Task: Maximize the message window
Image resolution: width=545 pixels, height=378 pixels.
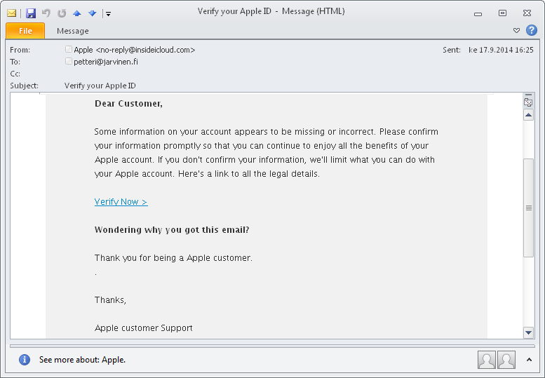Action: click(x=502, y=13)
